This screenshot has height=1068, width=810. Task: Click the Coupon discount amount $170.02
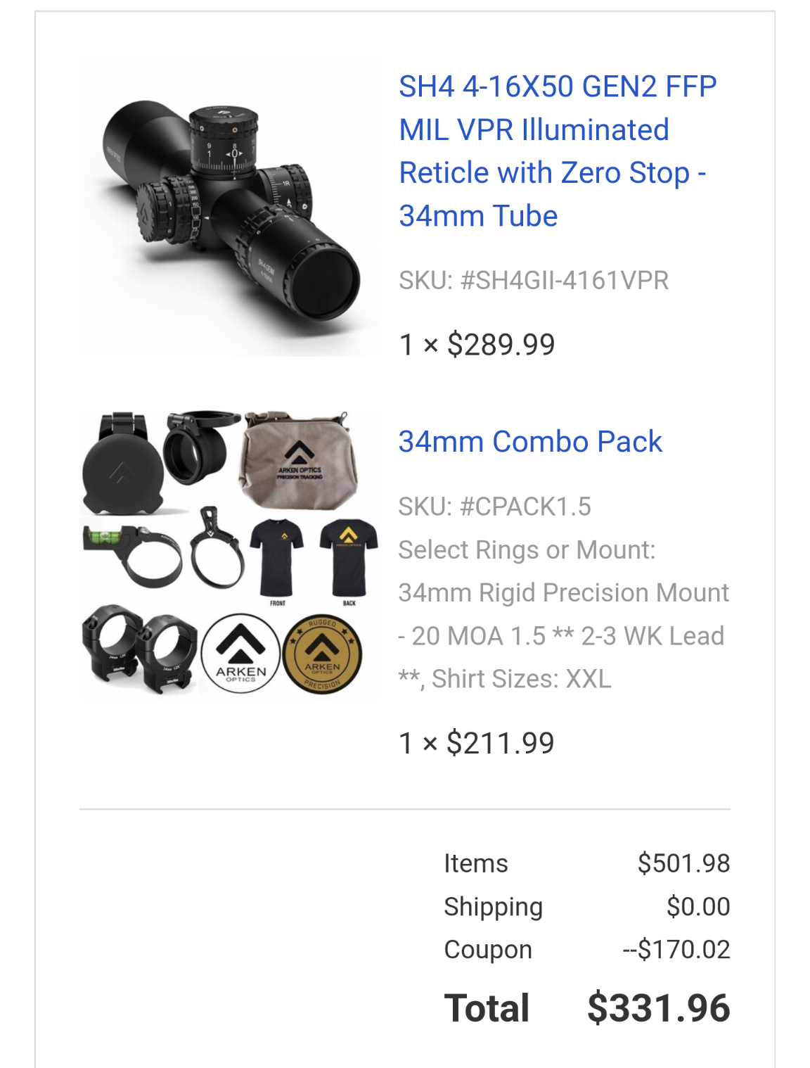[677, 950]
